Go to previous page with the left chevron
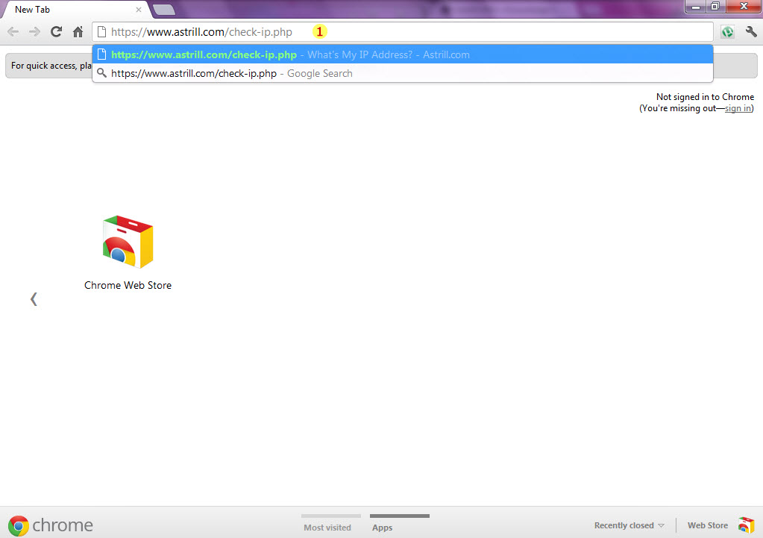Screen dimensions: 763x538 click(34, 299)
